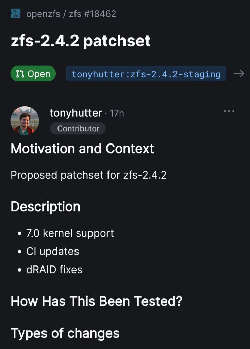Screen dimensions: 250x349
Task: Click the 17h comment timestamp
Action: coord(117,113)
